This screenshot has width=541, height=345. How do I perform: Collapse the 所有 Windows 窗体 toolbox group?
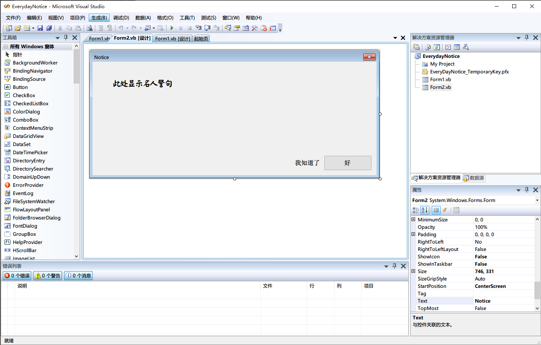6,47
